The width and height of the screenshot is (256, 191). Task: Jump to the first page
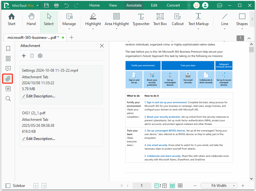point(122,186)
